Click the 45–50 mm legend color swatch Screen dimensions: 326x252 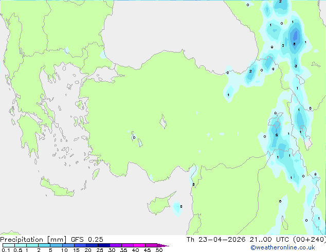[151, 245]
